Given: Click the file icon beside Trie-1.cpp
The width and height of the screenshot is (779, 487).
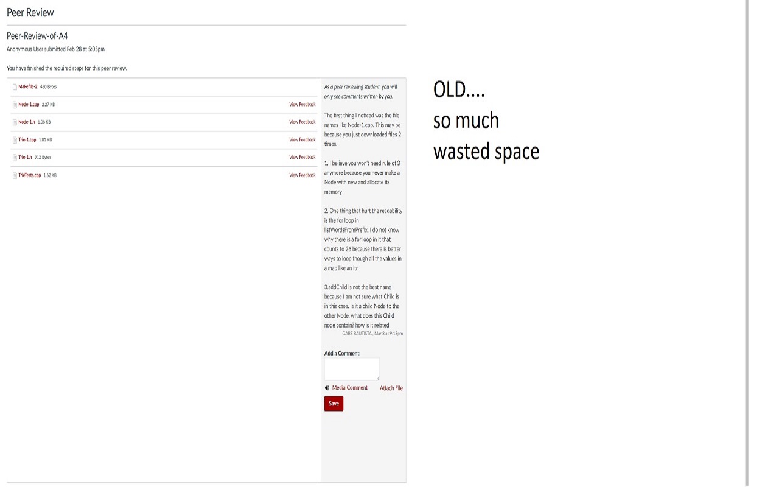Looking at the screenshot, I should [15, 140].
